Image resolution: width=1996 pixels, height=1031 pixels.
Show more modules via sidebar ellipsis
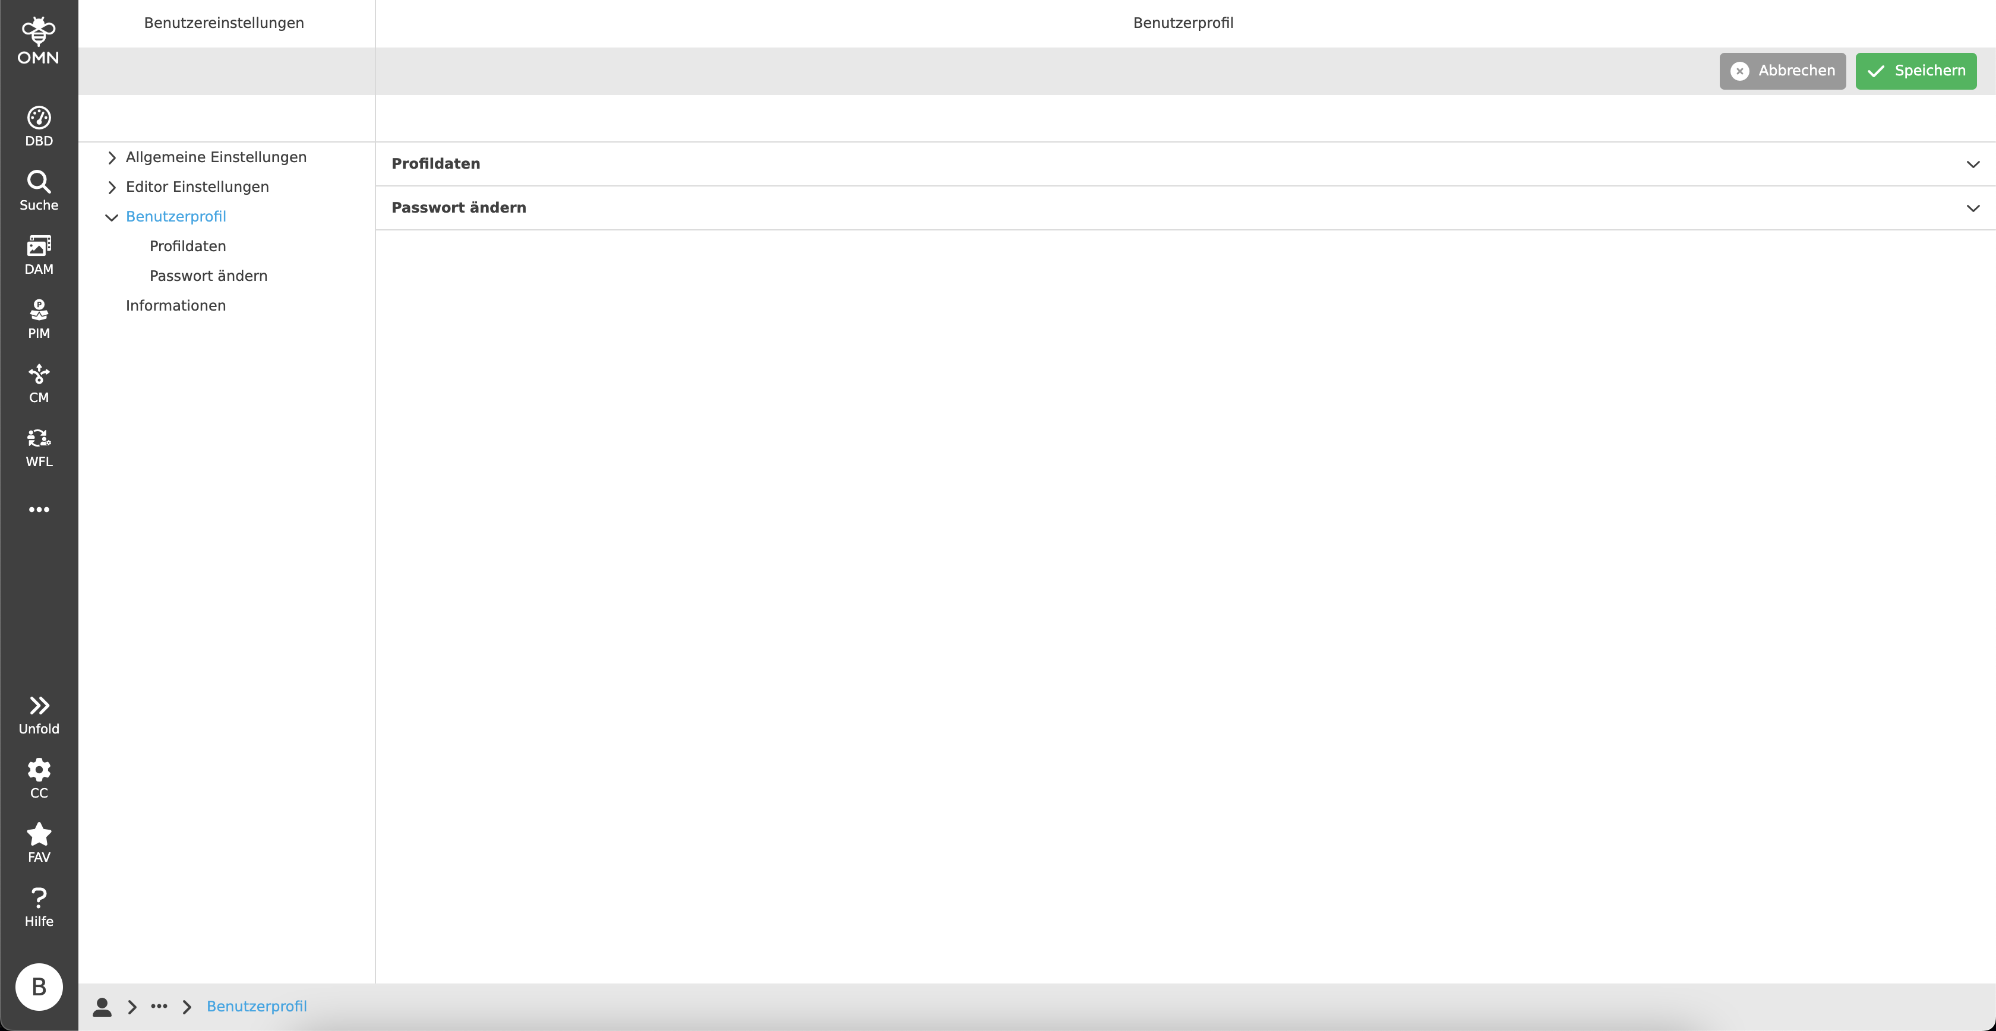coord(39,510)
